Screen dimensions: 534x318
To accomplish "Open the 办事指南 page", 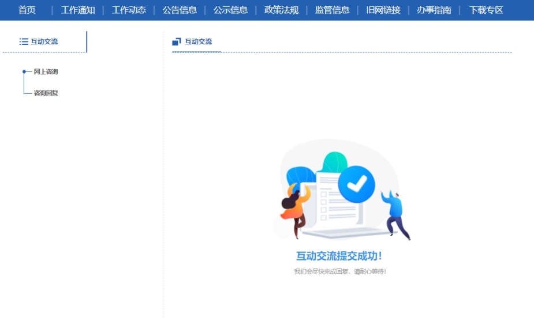I will [434, 10].
